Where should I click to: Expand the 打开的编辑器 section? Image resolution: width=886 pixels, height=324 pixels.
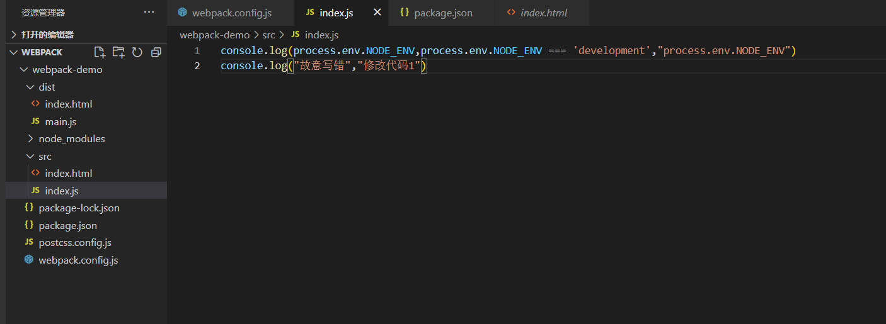click(86, 35)
